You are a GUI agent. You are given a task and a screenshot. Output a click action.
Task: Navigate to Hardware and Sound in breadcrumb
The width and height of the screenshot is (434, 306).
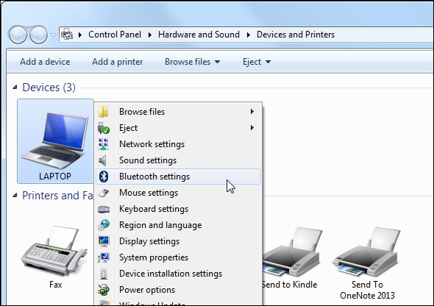[199, 35]
